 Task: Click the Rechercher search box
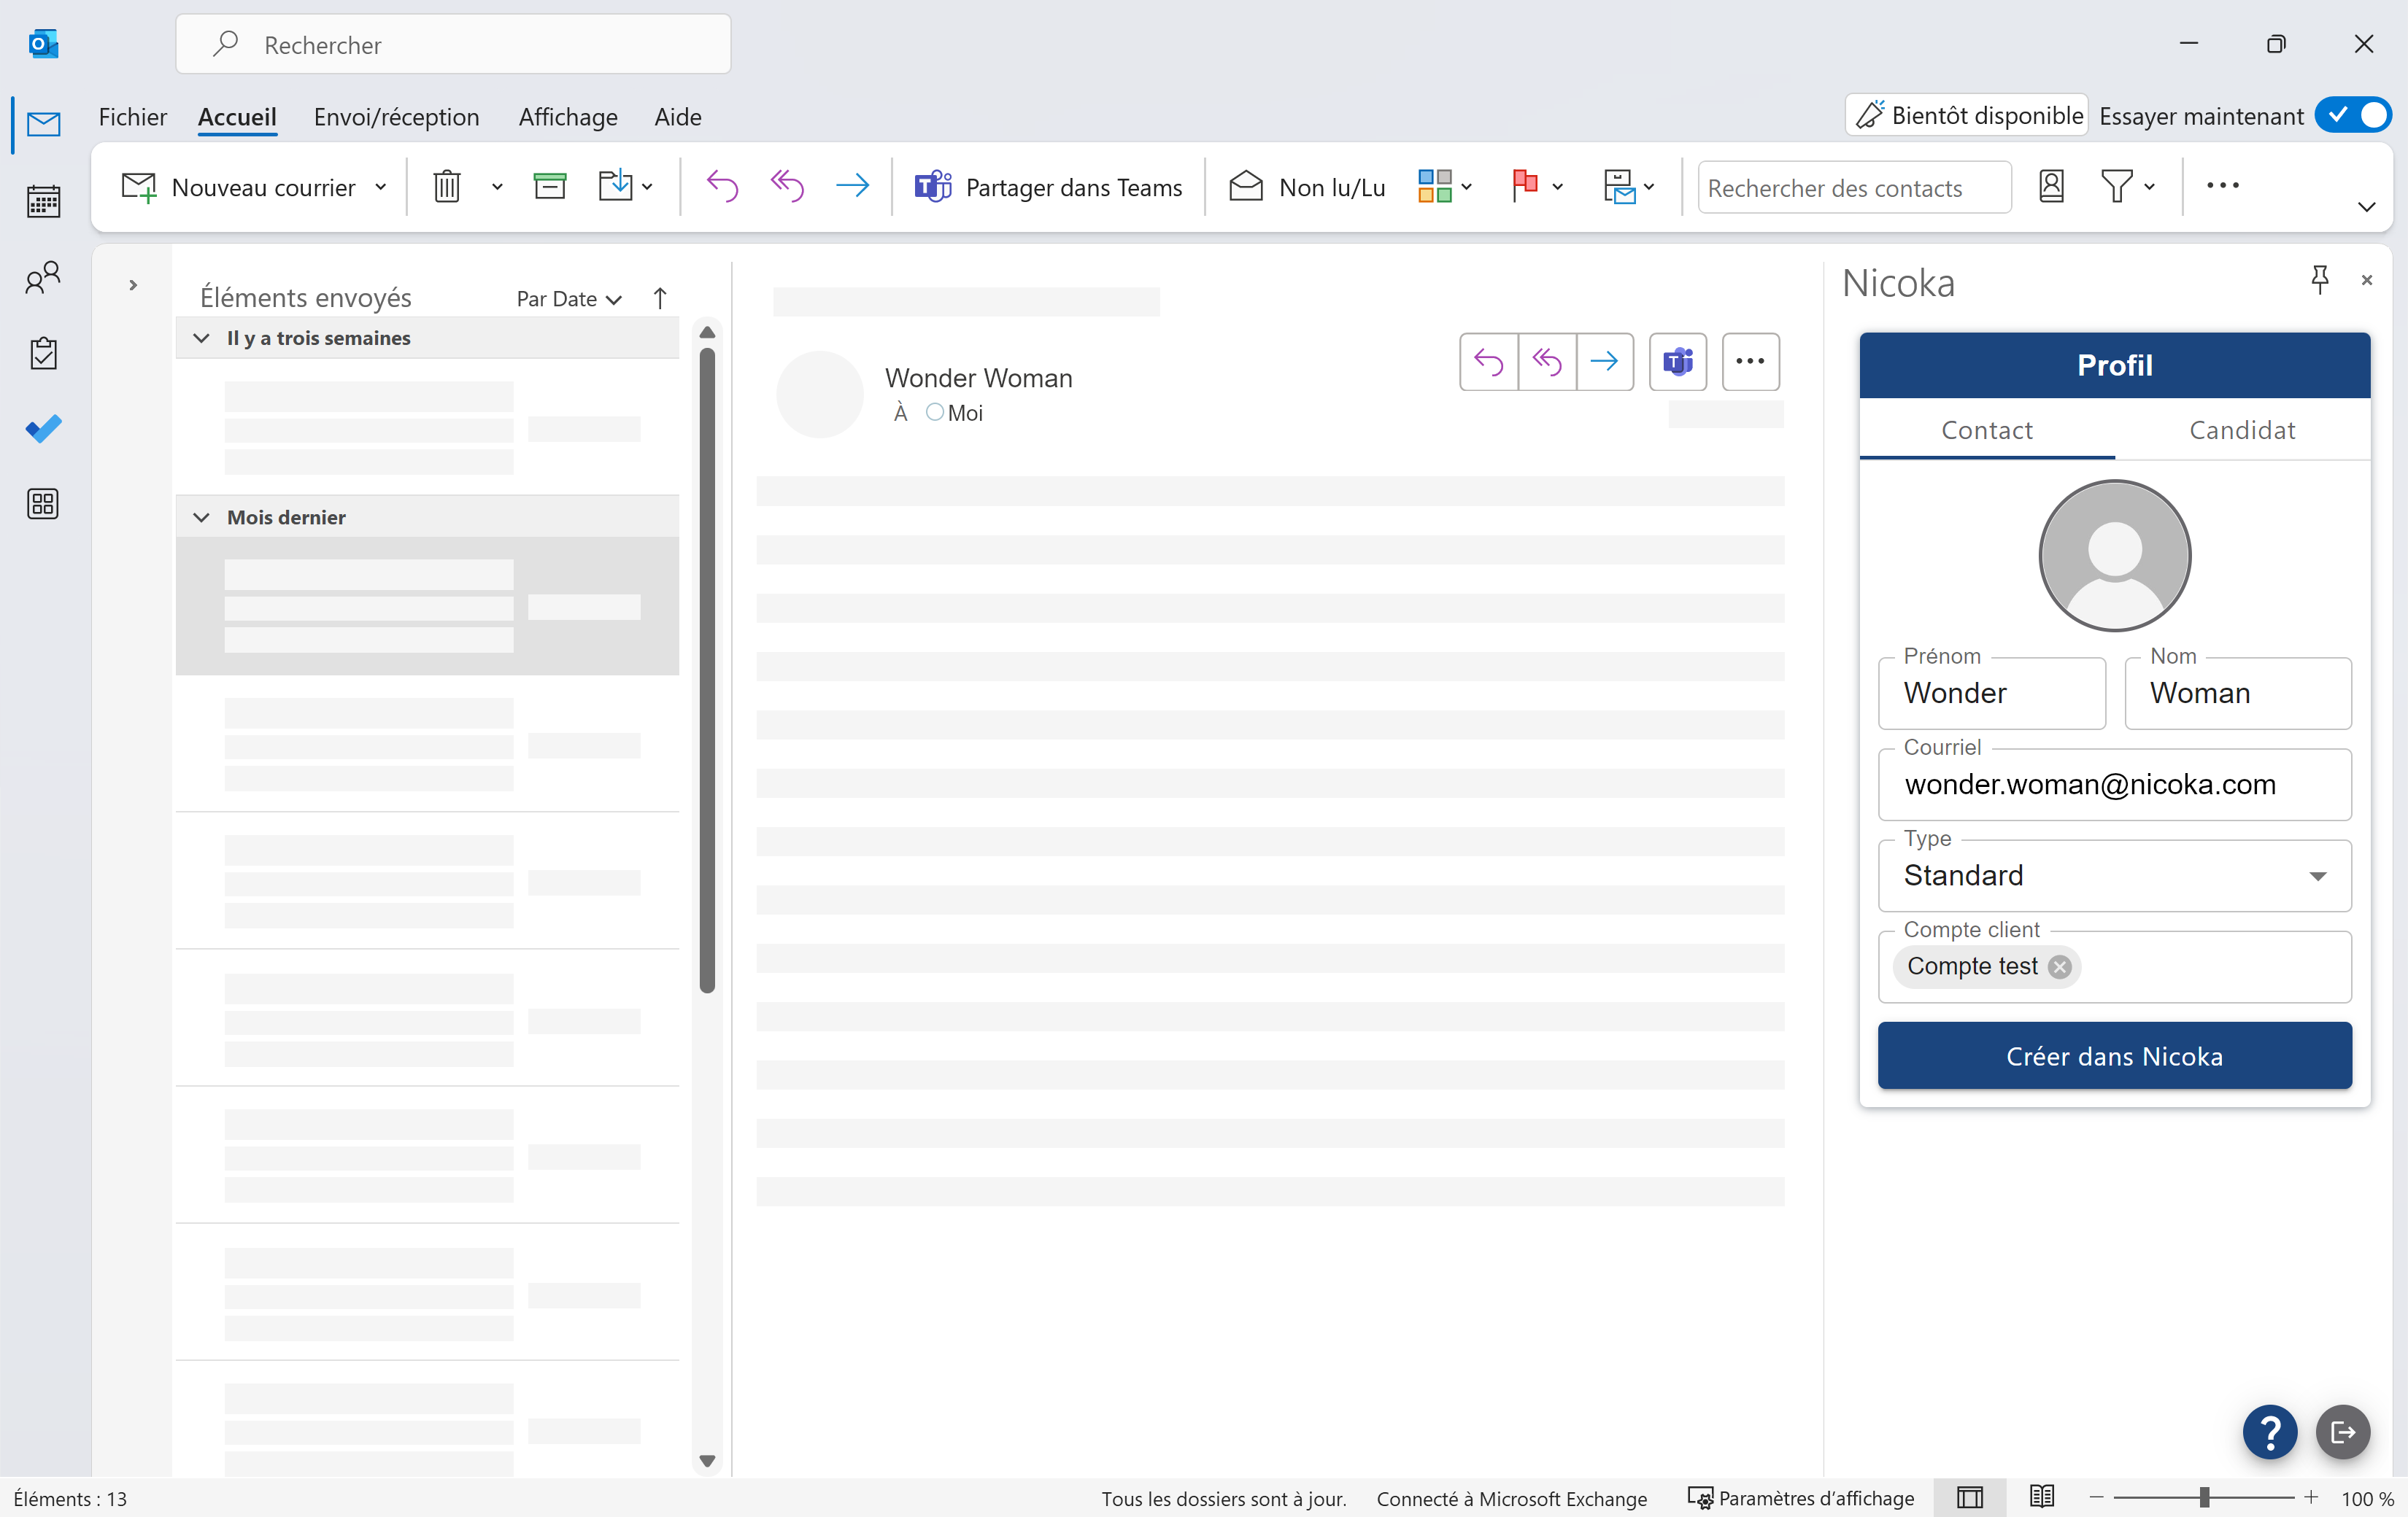pos(453,44)
